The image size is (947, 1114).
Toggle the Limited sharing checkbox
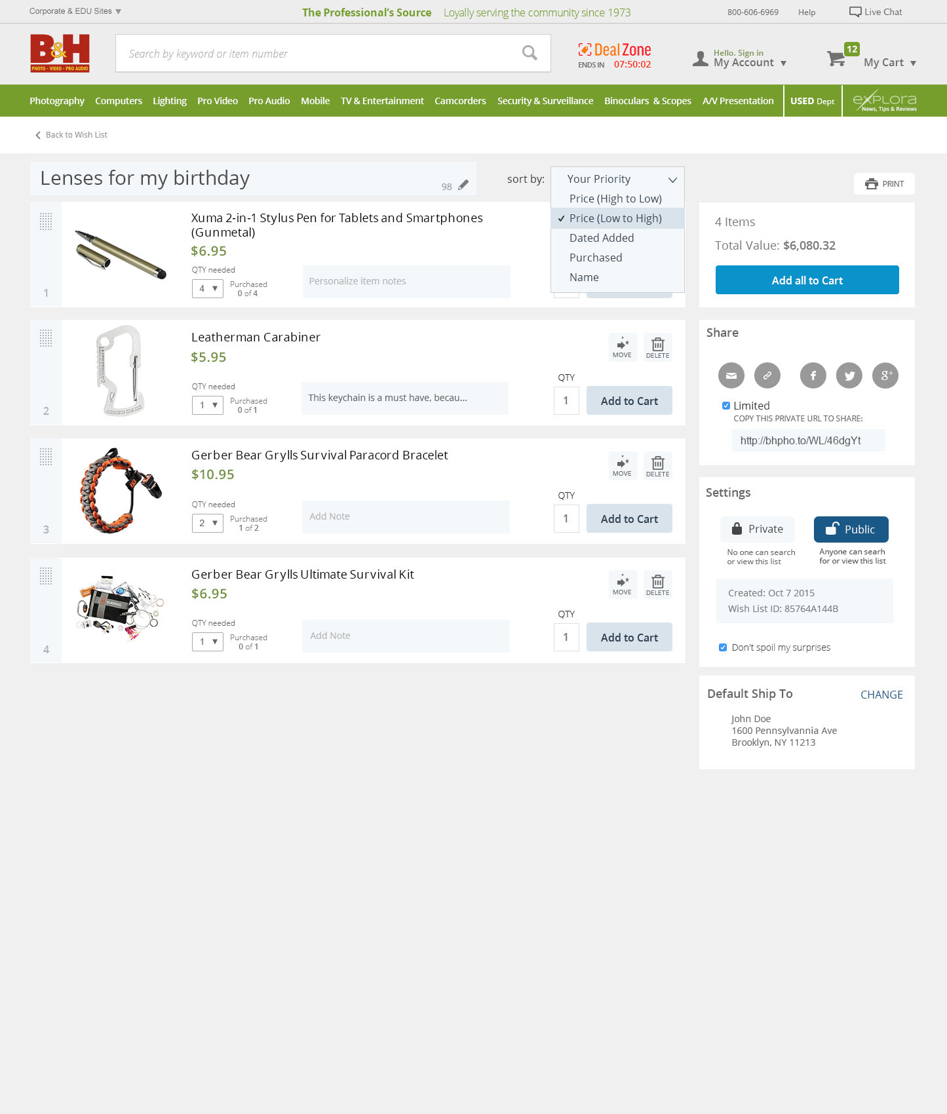[x=726, y=406]
